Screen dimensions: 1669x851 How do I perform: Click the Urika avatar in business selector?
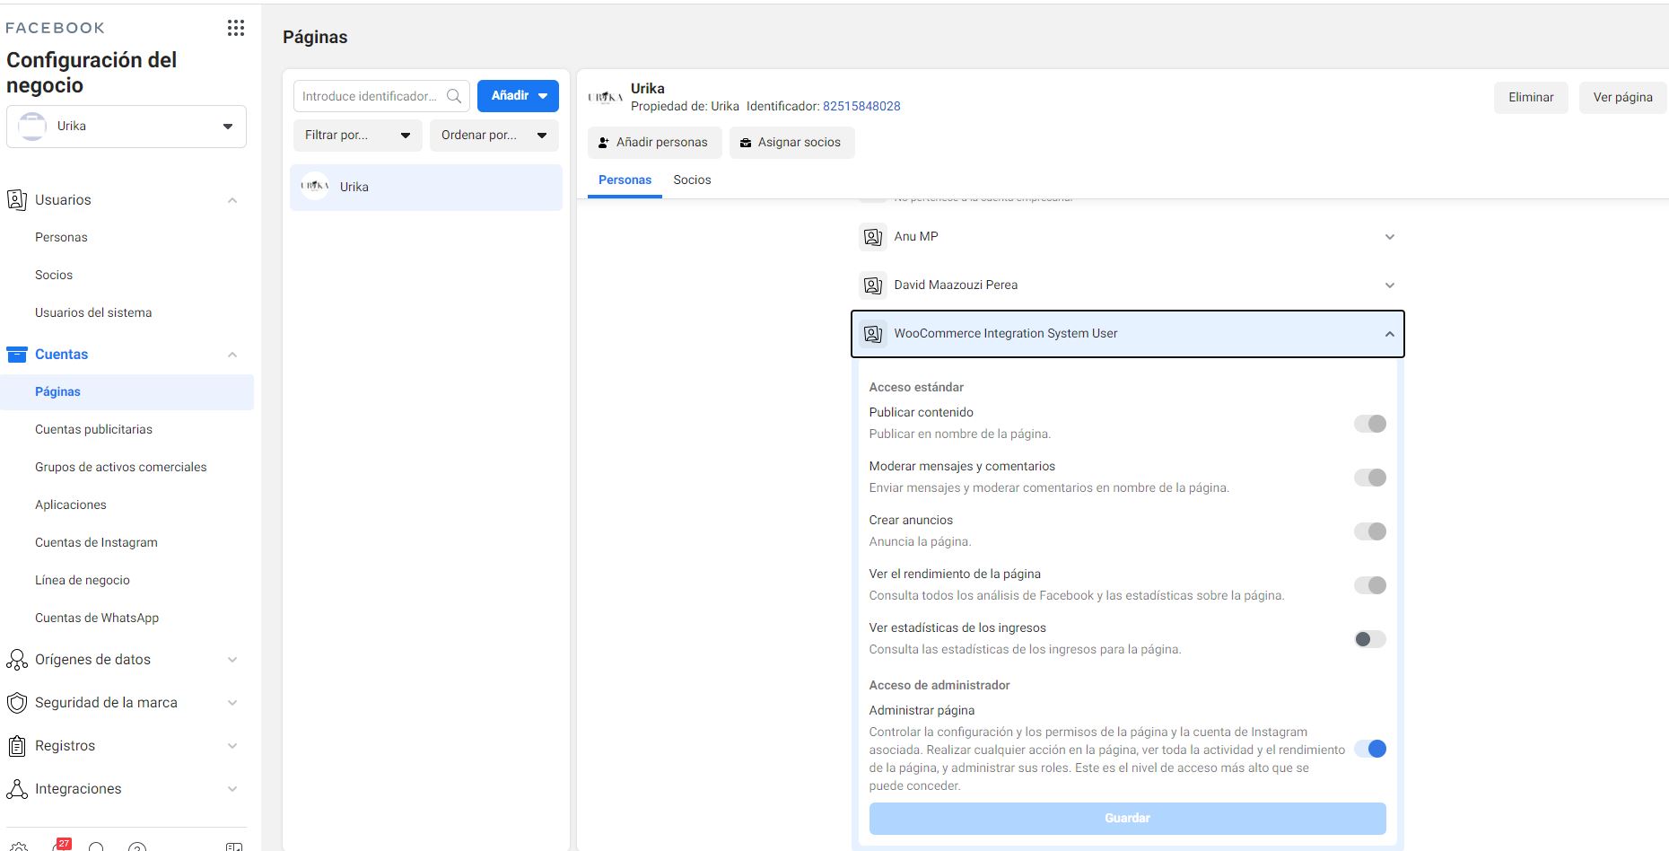(x=32, y=127)
